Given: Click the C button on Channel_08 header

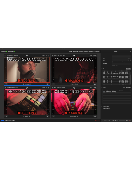Looking at the screenshot, I should [53, 88].
